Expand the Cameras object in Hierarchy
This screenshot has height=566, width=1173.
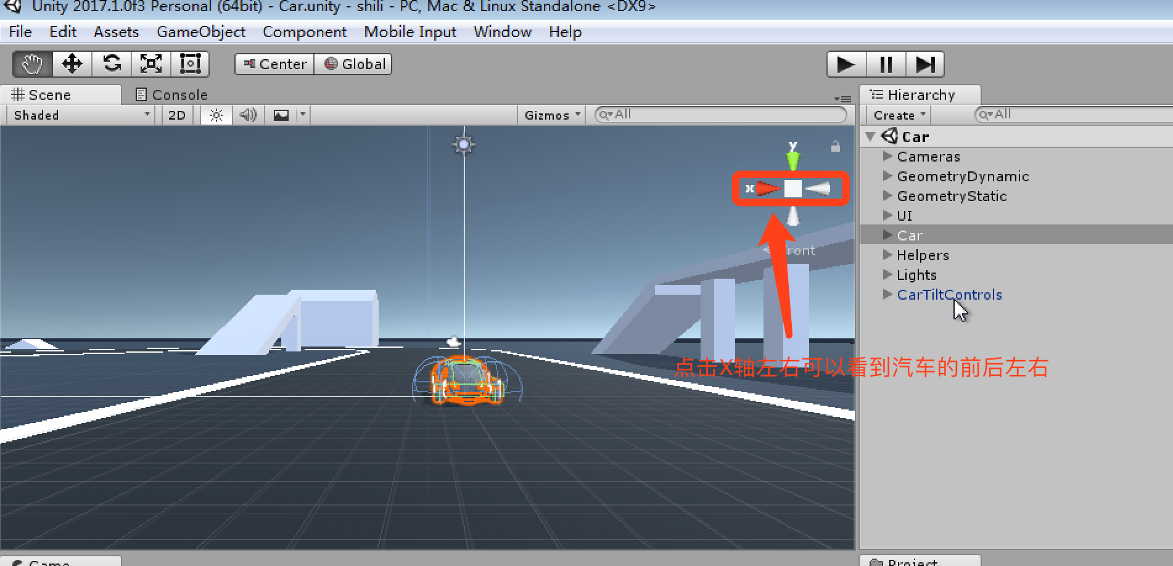coord(886,157)
